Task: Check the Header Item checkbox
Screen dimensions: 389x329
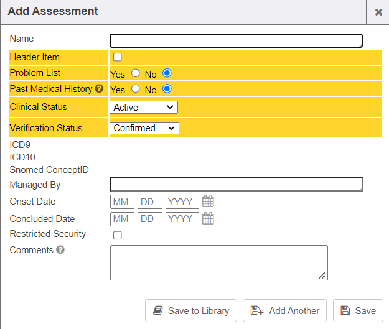Action: [117, 57]
